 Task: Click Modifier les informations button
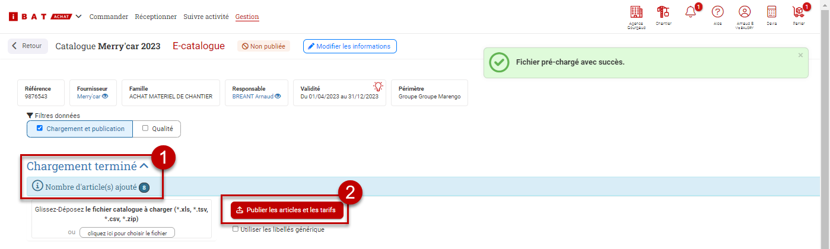point(349,46)
